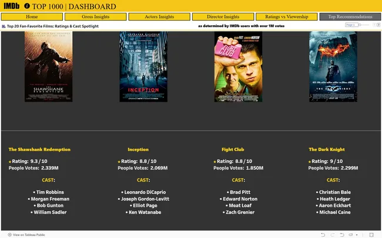Click cast member 'Joseph Gordon-Levitt'
The width and height of the screenshot is (382, 238).
145,199
